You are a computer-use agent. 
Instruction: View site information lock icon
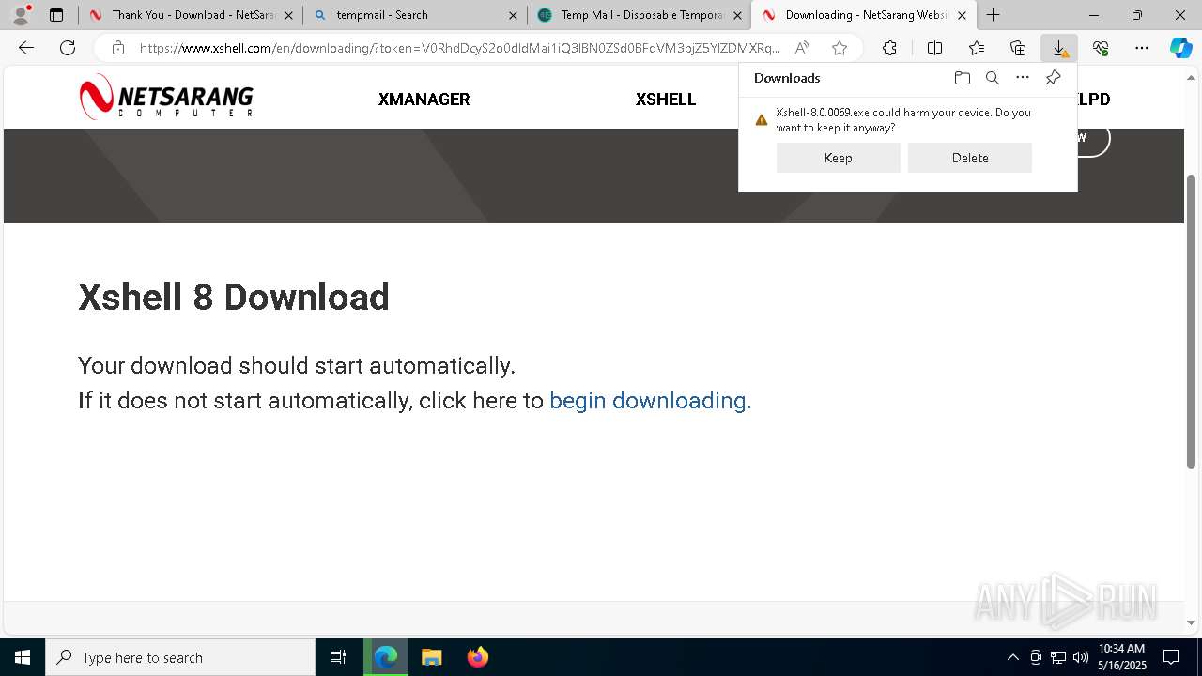(x=117, y=48)
